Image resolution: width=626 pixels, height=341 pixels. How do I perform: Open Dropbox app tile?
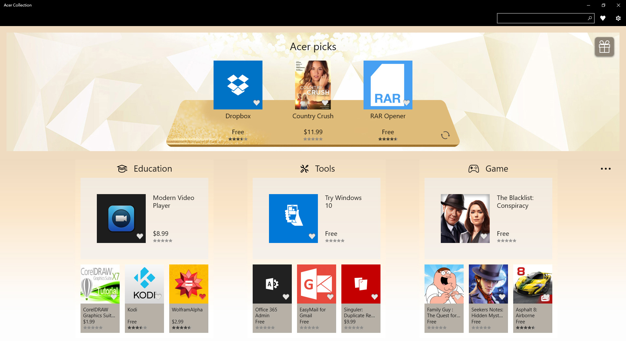pos(238,85)
